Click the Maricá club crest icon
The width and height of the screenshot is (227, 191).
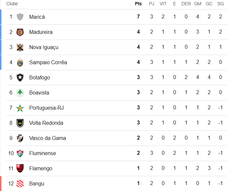pyautogui.click(x=20, y=17)
